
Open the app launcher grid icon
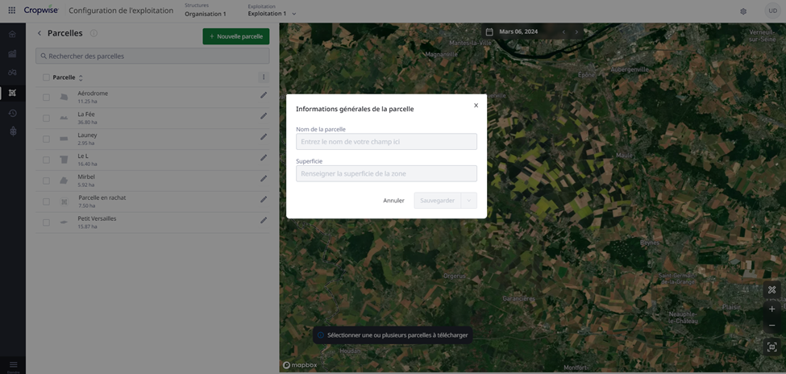12,11
